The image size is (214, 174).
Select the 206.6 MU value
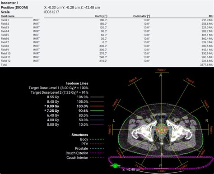tap(207, 57)
